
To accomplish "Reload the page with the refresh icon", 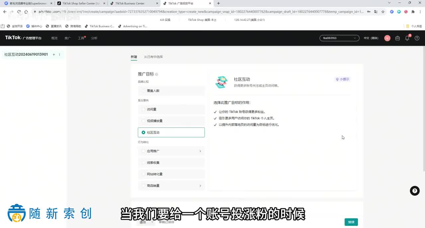I will [x=19, y=12].
